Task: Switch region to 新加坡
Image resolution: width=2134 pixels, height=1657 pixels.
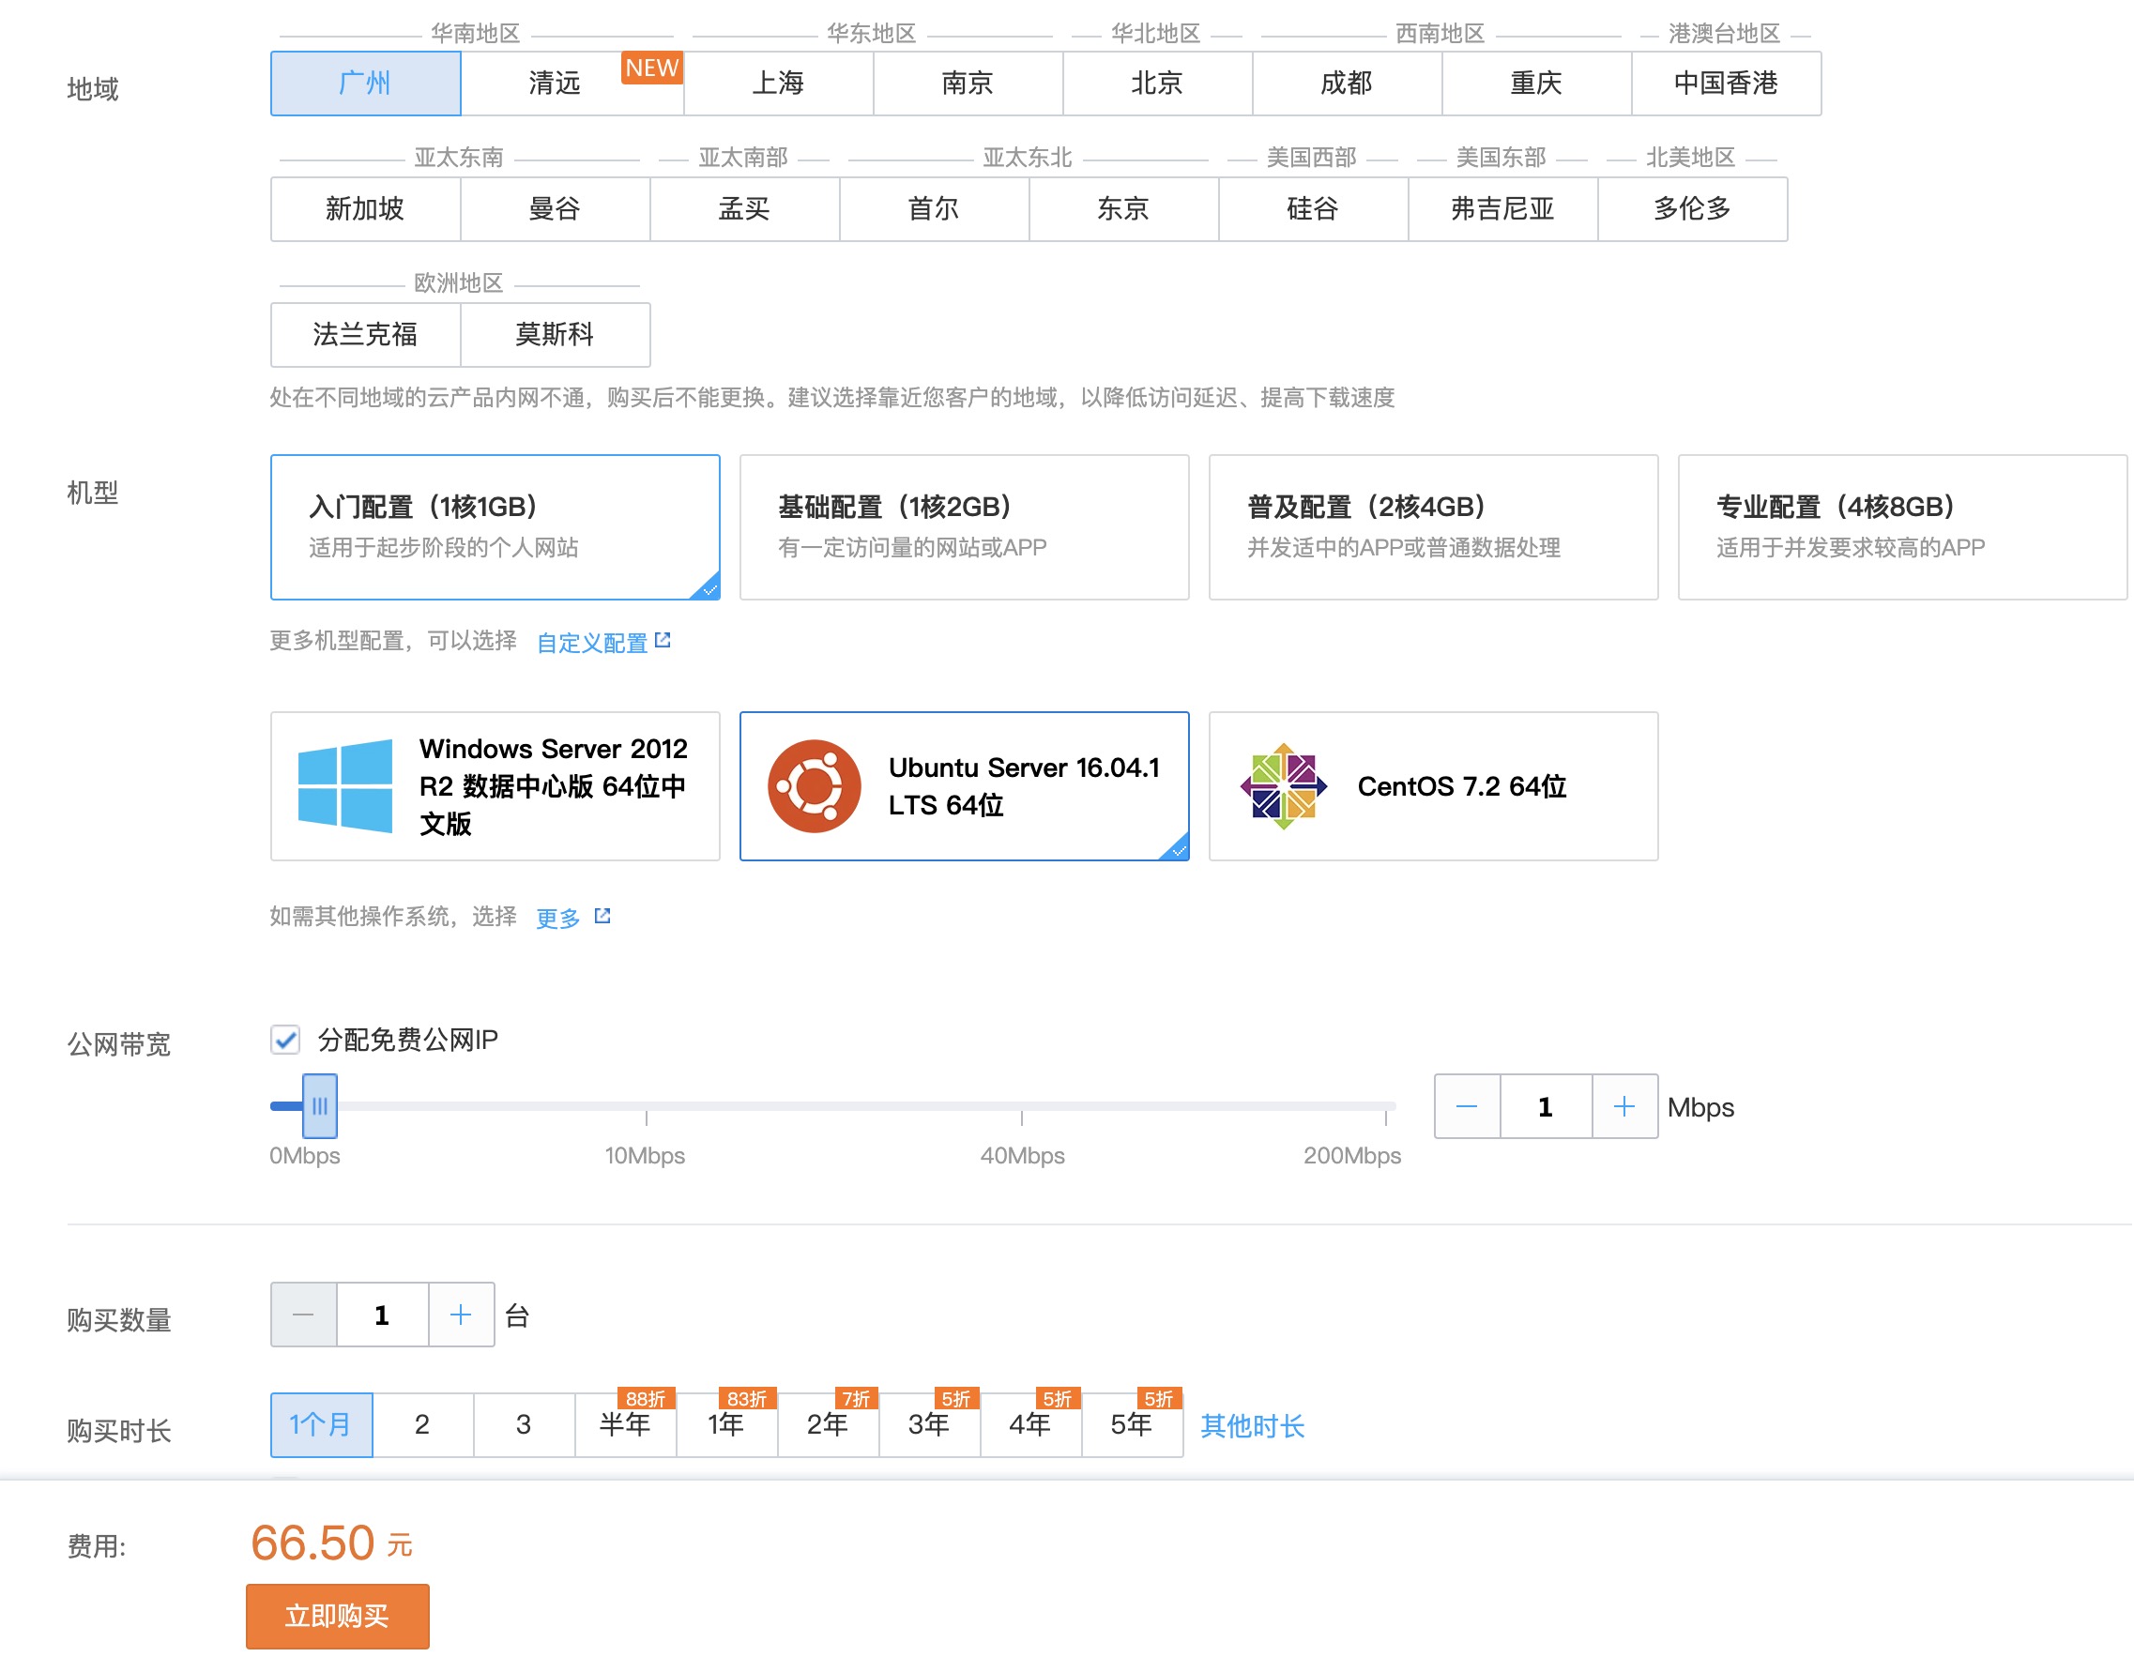Action: click(x=365, y=208)
